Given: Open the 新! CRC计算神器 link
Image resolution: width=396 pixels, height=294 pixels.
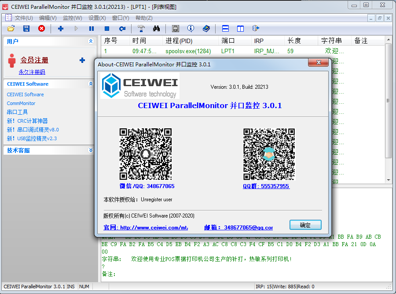Looking at the screenshot, I should 27,121.
